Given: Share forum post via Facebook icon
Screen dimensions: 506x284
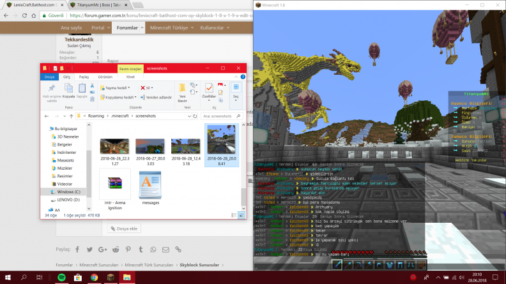Looking at the screenshot, I should (77, 250).
